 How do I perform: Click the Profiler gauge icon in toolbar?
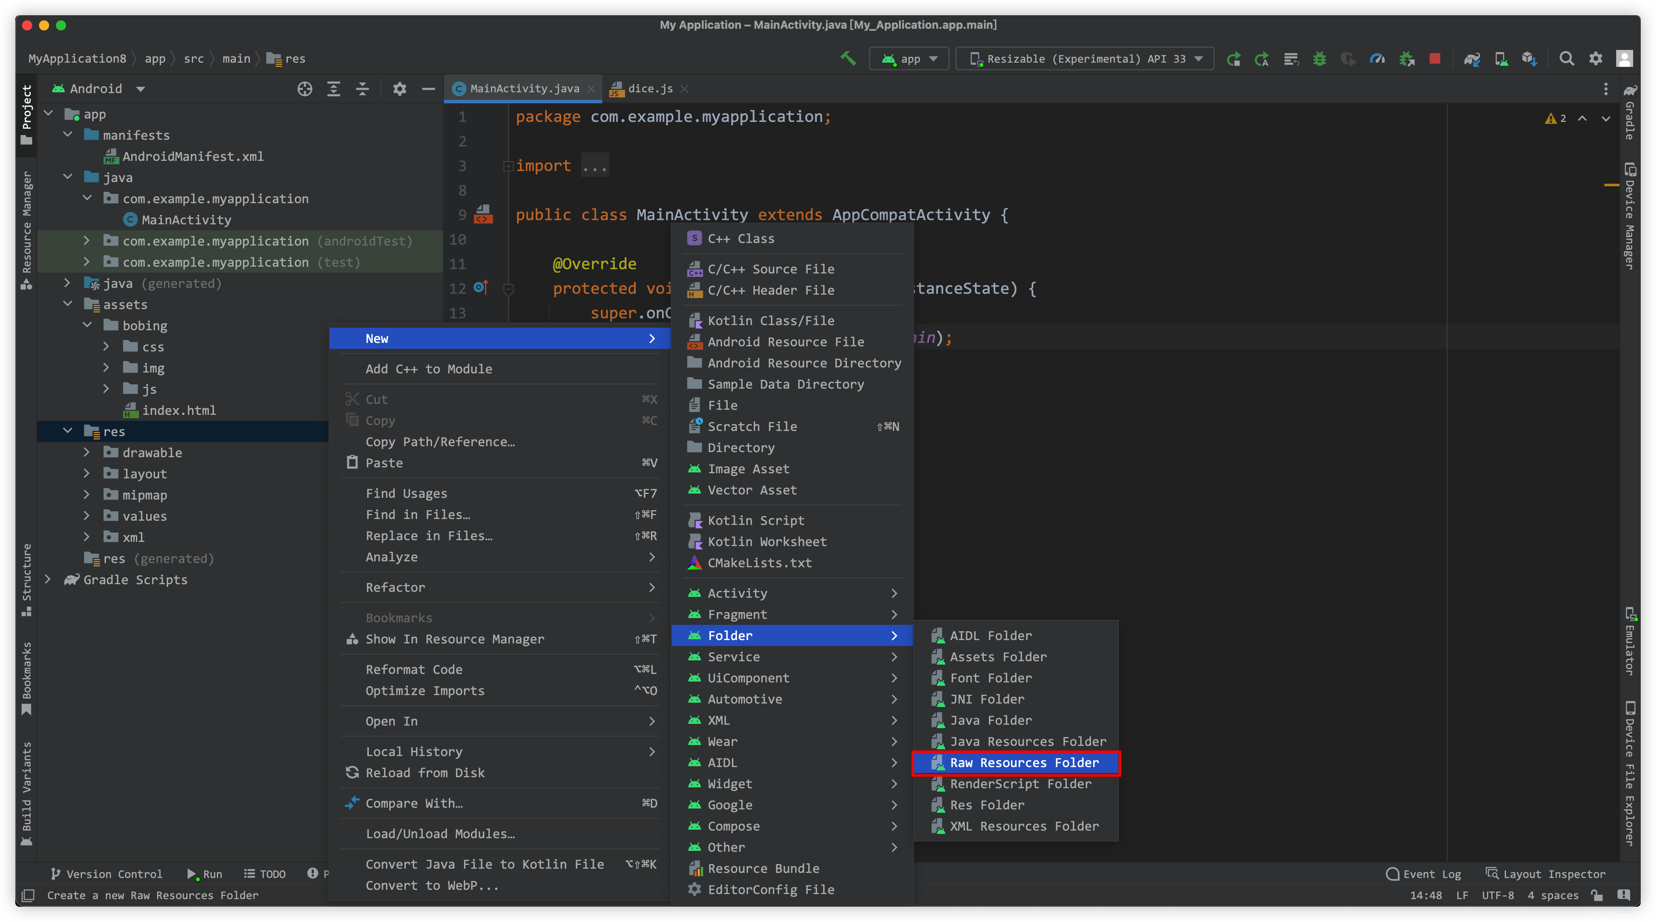point(1376,58)
